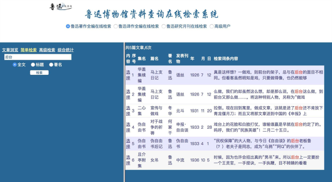Click the excerpt in row 4 about 戏台上的花脸
The width and height of the screenshot is (332, 182).
(268, 127)
